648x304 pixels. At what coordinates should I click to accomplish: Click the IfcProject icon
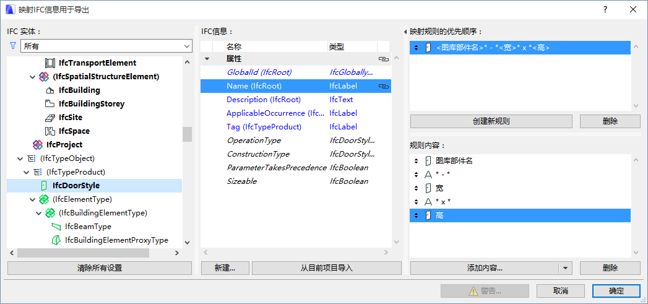[37, 145]
